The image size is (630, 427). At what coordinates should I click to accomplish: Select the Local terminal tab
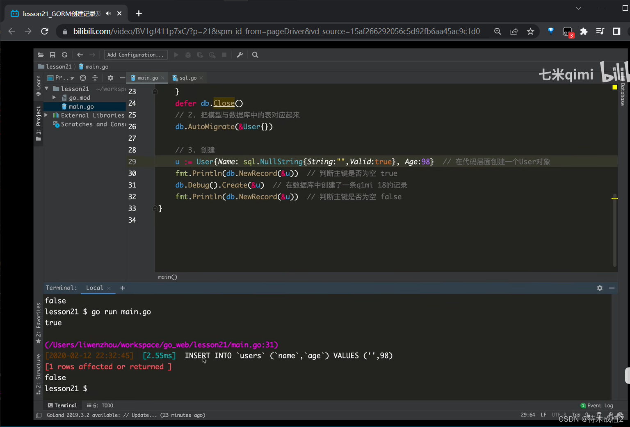[94, 288]
